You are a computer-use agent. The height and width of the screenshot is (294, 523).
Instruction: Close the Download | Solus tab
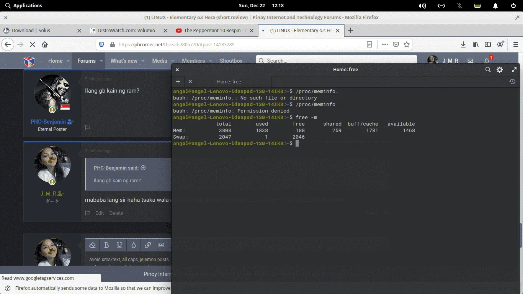(x=79, y=31)
